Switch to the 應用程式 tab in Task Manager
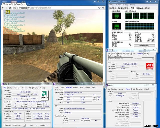Viewport: 160px width, 128px height. (113, 8)
